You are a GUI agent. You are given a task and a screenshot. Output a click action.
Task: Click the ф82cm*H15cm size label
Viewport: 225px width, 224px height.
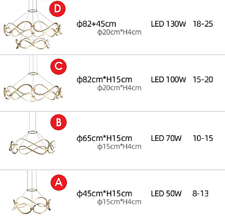tap(104, 80)
